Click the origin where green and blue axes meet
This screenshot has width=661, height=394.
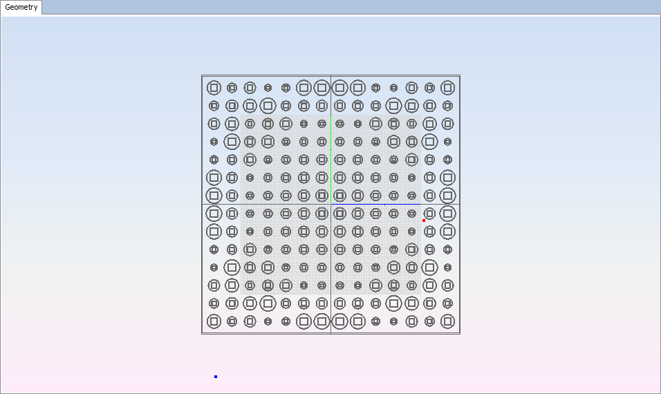tap(331, 204)
